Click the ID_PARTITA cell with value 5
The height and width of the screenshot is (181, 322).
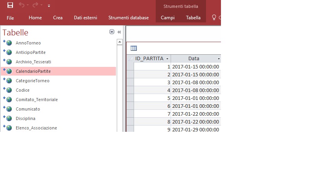pos(153,98)
